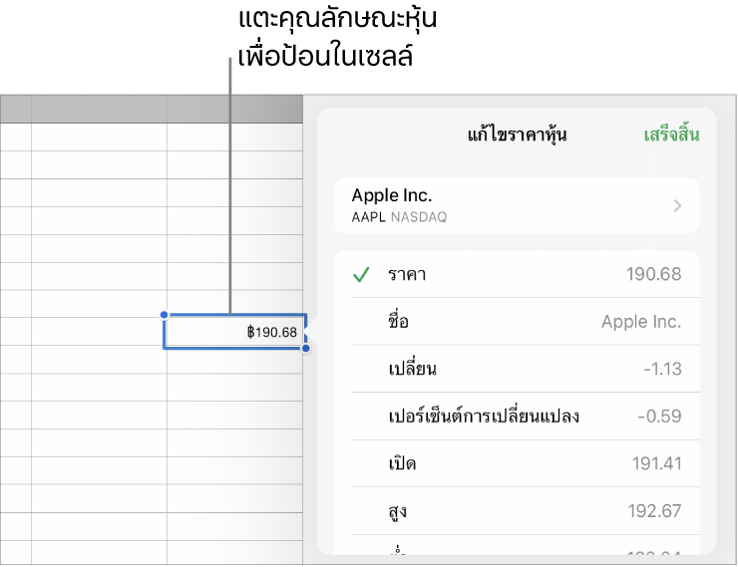
Task: Click the value 191.41 in เปิด row
Action: pyautogui.click(x=656, y=463)
